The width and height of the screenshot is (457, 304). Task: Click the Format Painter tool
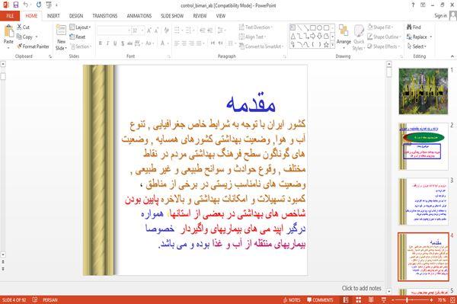pos(33,46)
